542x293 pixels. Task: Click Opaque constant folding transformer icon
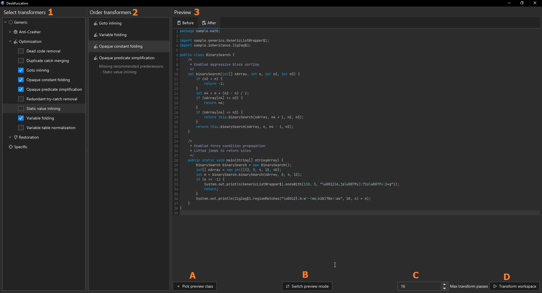(x=96, y=46)
